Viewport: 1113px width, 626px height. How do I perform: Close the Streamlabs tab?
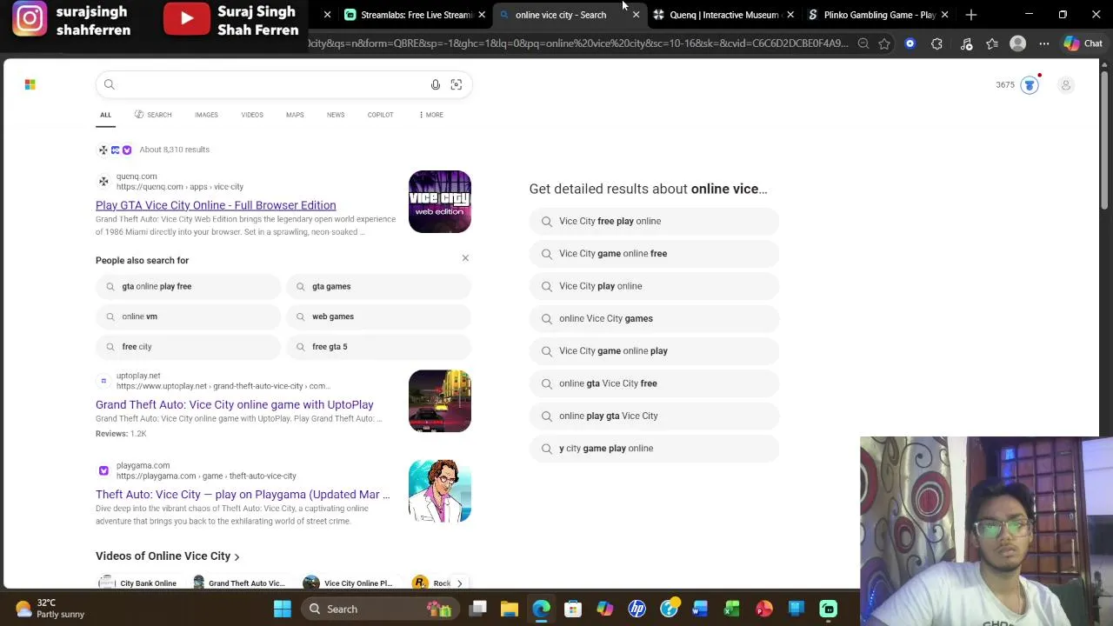[482, 15]
